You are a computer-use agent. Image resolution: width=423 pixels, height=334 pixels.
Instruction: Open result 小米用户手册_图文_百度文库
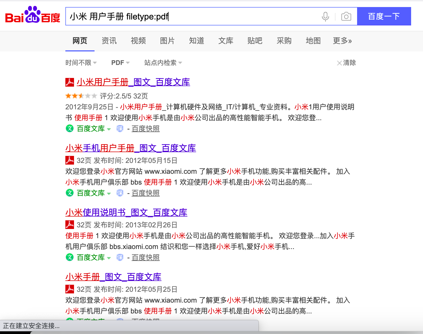[x=133, y=82]
